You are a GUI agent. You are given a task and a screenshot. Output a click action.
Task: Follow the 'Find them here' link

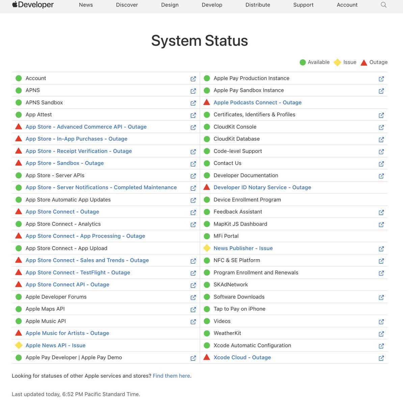[x=171, y=376]
